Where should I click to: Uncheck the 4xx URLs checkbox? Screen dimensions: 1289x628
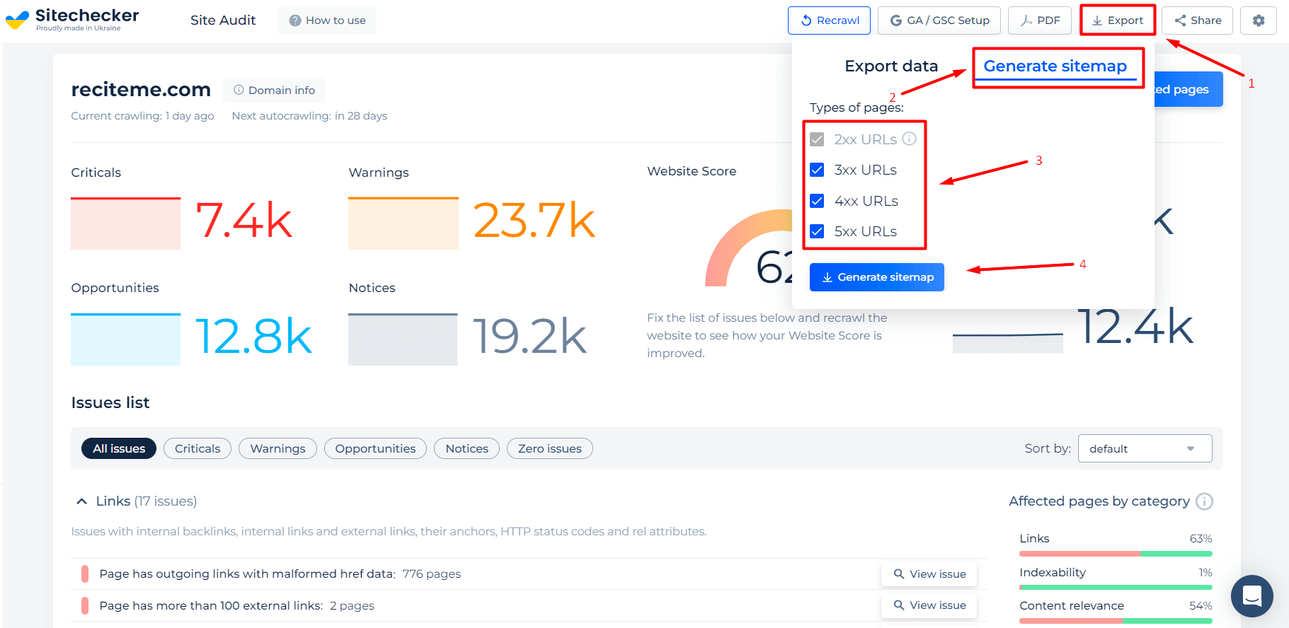tap(817, 201)
